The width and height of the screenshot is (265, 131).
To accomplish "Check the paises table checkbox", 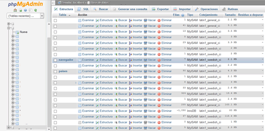I will tap(55, 72).
